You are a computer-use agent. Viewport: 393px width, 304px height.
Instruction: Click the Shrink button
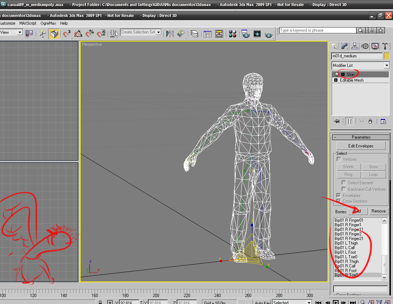click(348, 167)
